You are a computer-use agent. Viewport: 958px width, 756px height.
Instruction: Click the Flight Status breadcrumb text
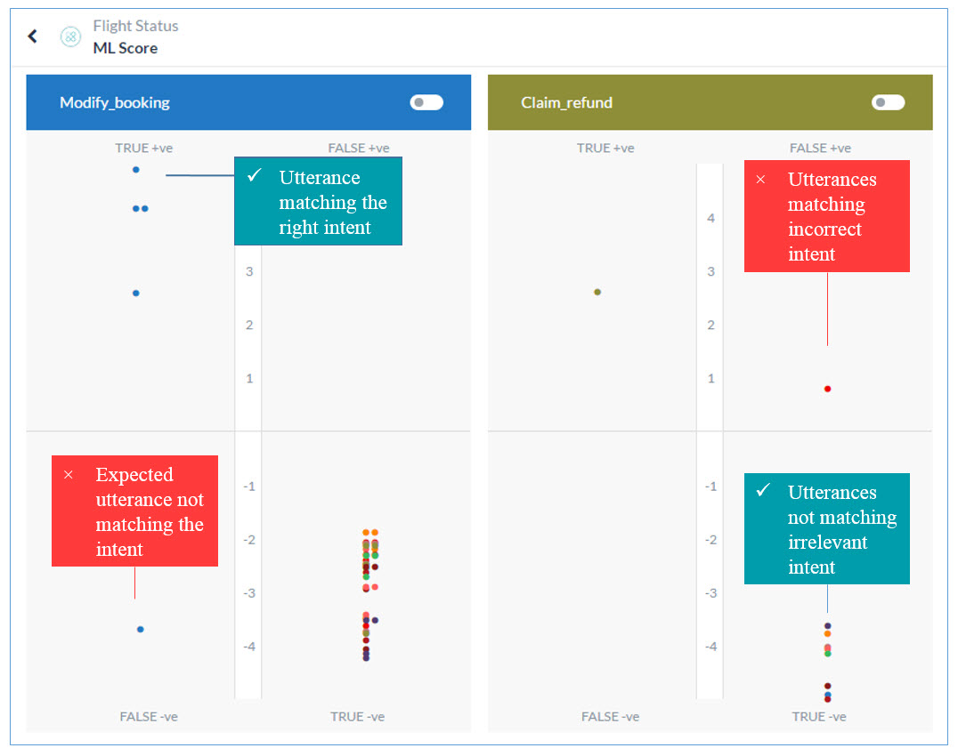point(135,26)
